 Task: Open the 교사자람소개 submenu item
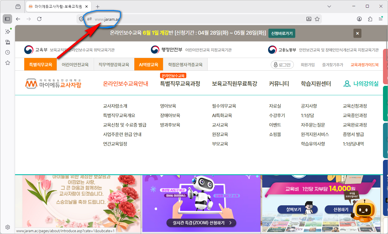115,106
